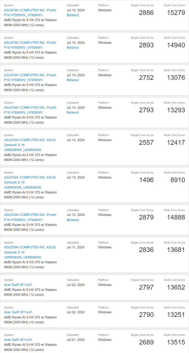Click Betancd on the 2752 score entry
This screenshot has height=353, width=189.
tap(72, 80)
